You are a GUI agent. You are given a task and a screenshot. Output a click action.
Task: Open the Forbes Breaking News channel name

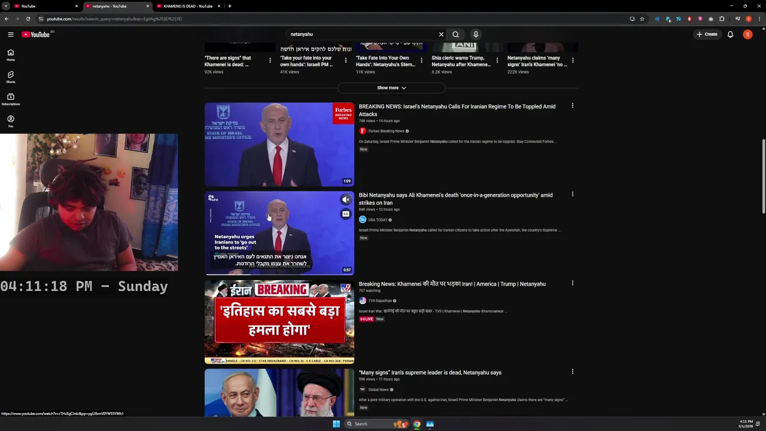click(x=386, y=131)
